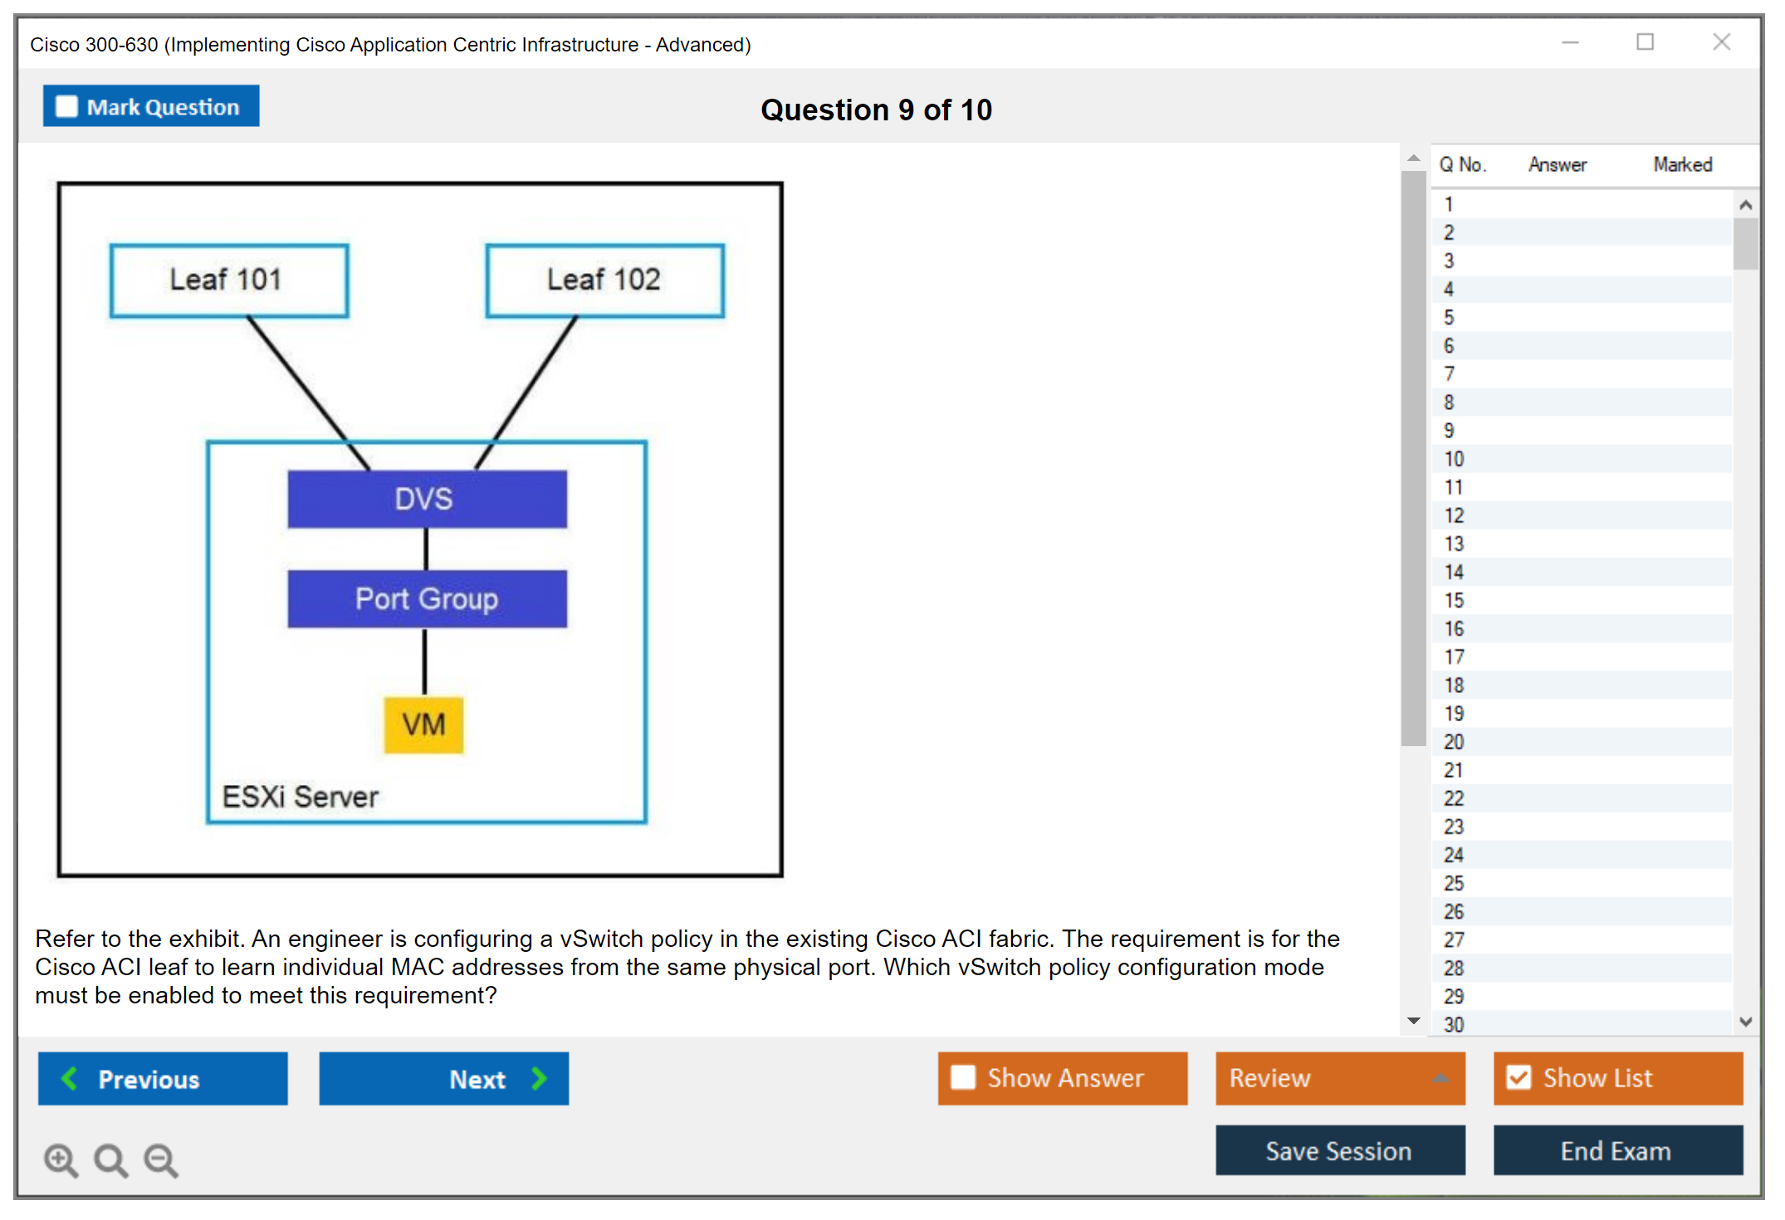Click the Marked column header
Viewport: 1785px width, 1220px height.
coord(1682,164)
